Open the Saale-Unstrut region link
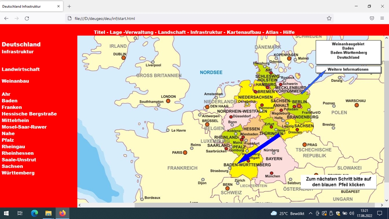 tap(19, 160)
